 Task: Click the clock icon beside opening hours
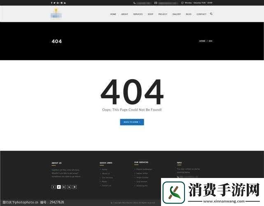[182, 3]
